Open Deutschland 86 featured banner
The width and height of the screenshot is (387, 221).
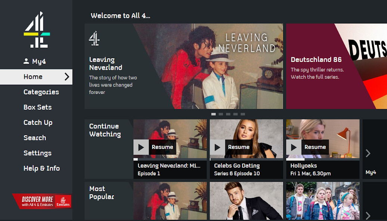[337, 66]
